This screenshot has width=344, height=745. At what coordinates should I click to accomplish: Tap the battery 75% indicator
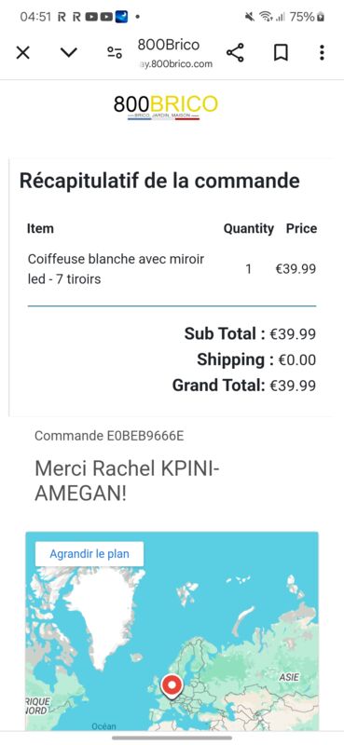308,17
